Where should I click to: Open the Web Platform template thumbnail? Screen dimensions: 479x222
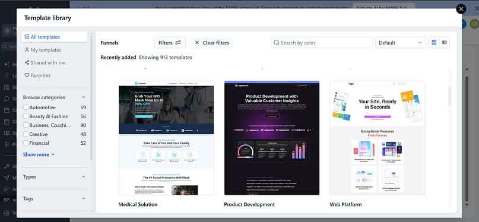tap(378, 138)
